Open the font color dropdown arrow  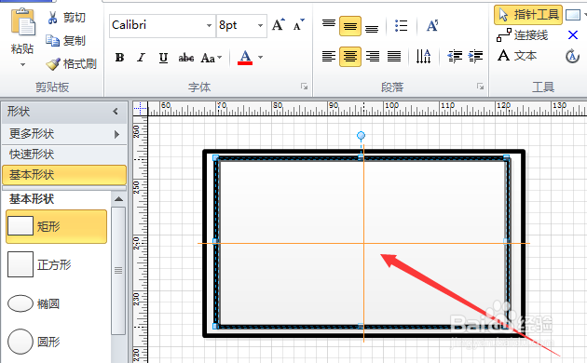[261, 58]
